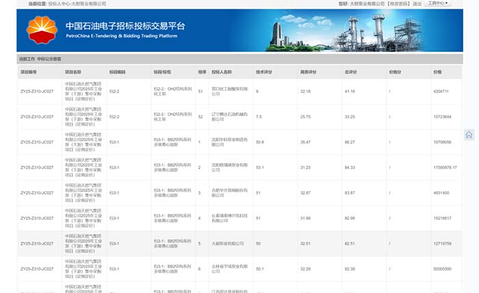Open the 工具中心 dropdown menu
Viewport: 479px width, 293px height.
(x=437, y=3)
